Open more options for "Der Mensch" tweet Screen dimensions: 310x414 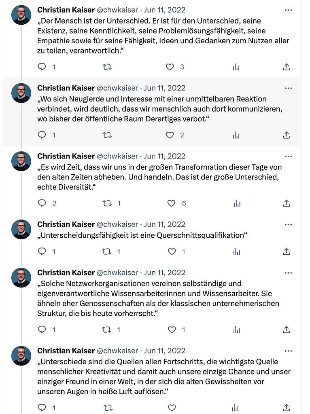tap(288, 10)
